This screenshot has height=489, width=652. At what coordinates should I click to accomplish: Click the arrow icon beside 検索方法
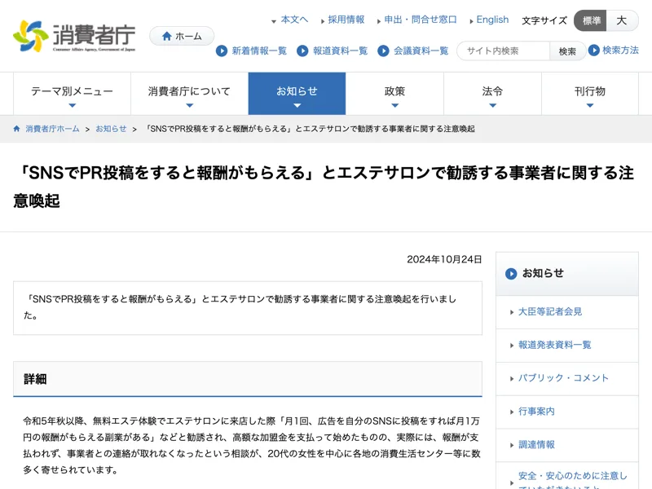pyautogui.click(x=594, y=50)
